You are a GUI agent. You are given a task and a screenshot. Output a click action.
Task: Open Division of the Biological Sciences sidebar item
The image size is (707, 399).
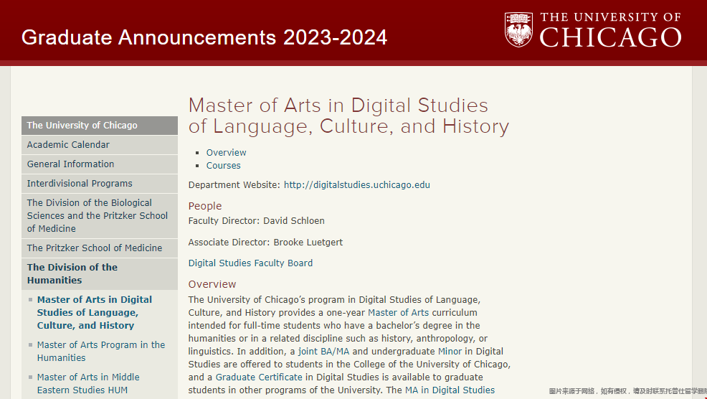[x=100, y=216]
